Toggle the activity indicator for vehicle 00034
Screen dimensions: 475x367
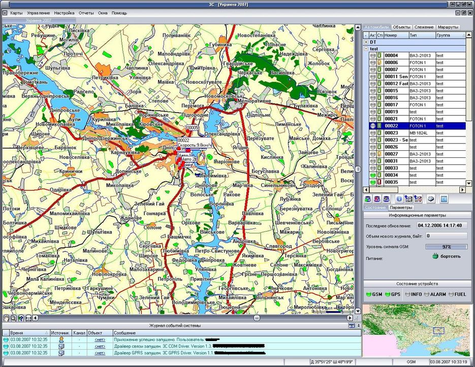point(372,175)
